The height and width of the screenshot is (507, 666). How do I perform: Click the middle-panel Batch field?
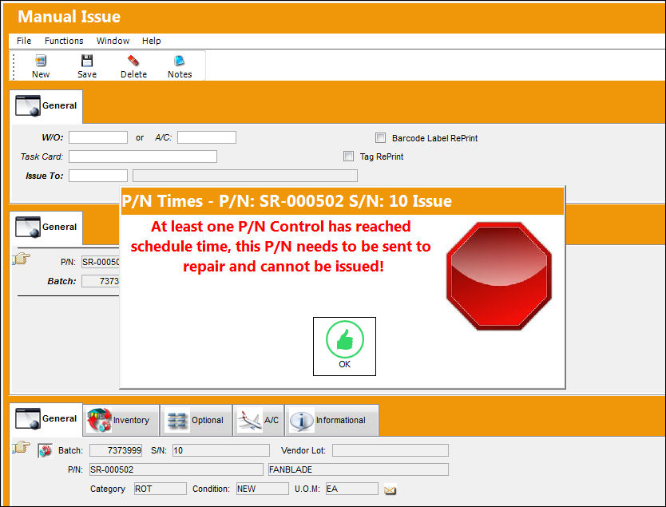pos(101,281)
